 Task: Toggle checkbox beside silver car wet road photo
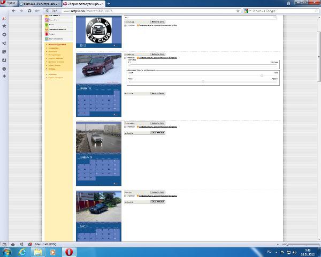pos(126,127)
